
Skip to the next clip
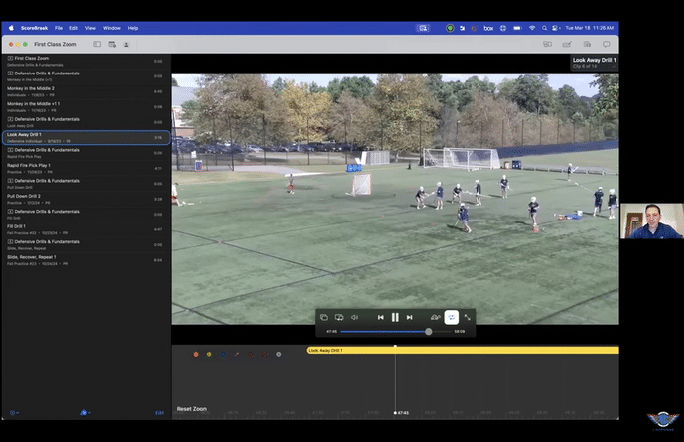409,317
